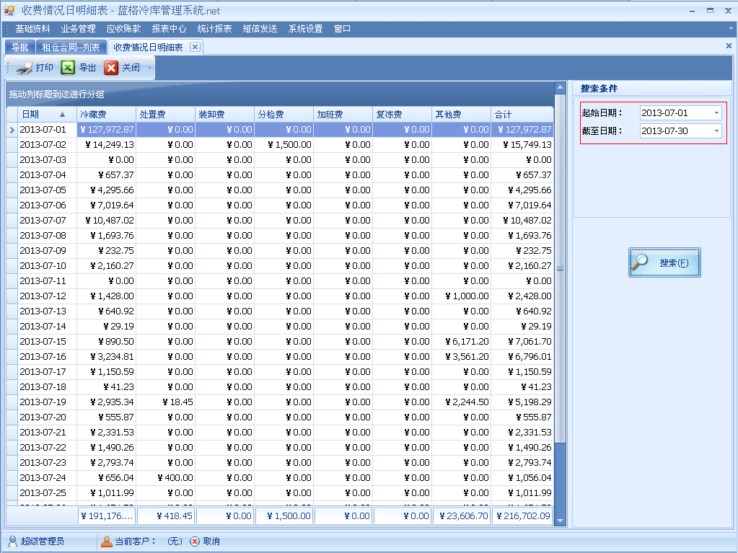The image size is (738, 553).
Task: Click the 取消 cancel icon in status bar
Action: click(195, 541)
